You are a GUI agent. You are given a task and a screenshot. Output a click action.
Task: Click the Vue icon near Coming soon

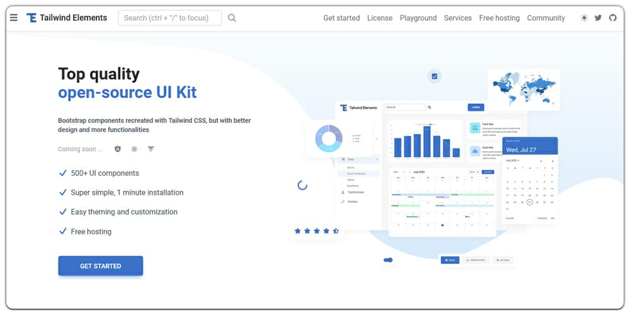tap(151, 149)
